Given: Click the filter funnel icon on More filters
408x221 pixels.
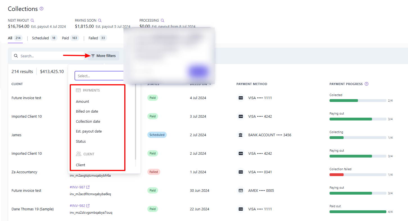Looking at the screenshot, I should [93, 56].
